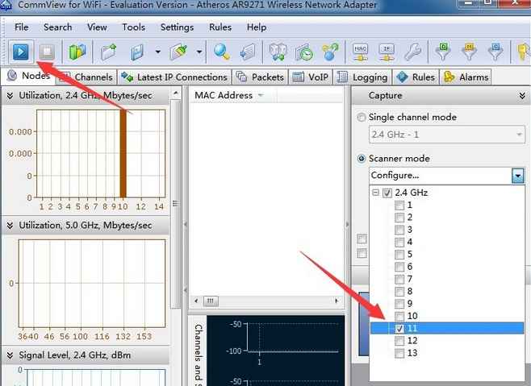Collapse the 2.4 GHz tree node
The height and width of the screenshot is (386, 531).
point(376,193)
